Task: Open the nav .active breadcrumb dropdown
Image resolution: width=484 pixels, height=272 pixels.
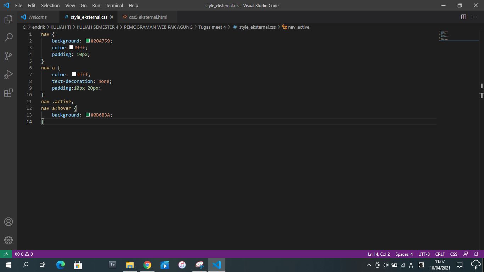Action: [299, 27]
